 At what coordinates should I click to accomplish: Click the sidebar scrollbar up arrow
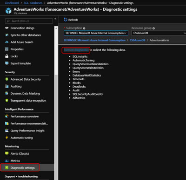56,28
